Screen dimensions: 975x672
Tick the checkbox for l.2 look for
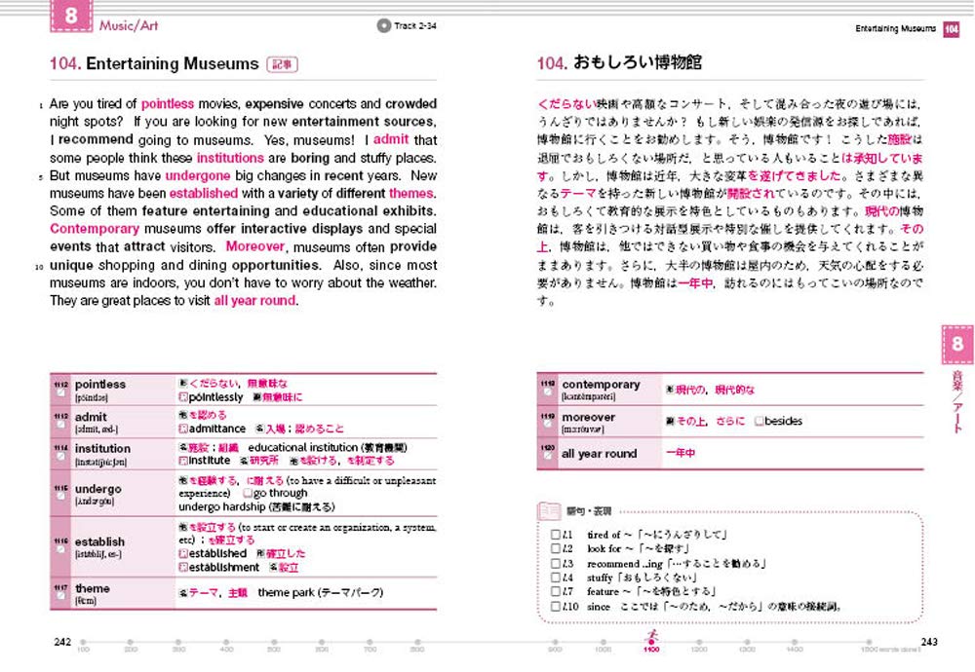[x=556, y=548]
